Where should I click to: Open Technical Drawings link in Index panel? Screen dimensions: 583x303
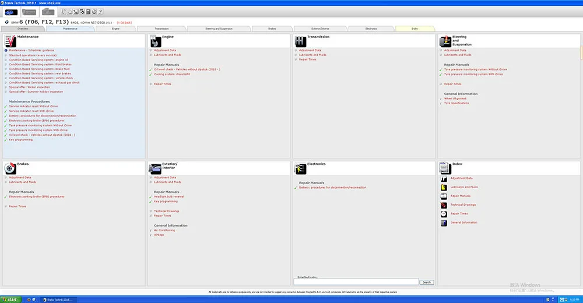(x=463, y=205)
